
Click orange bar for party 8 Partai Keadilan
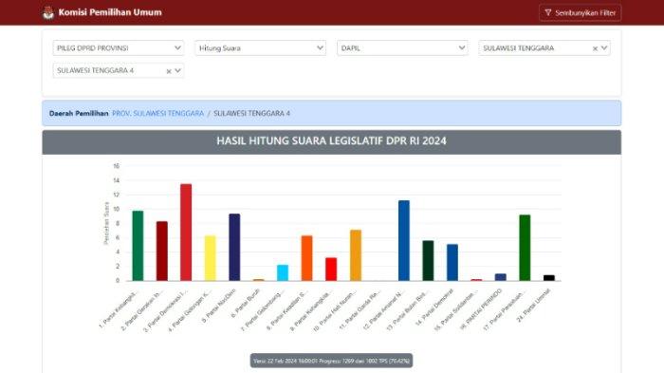306,258
